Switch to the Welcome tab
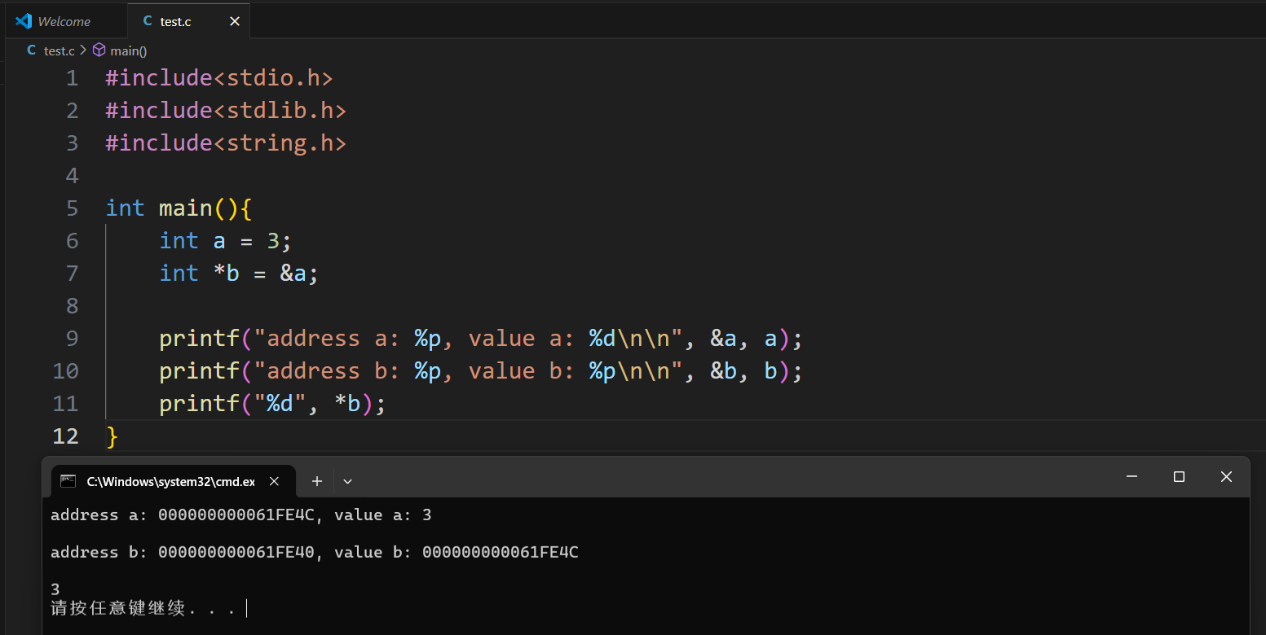 pos(64,21)
